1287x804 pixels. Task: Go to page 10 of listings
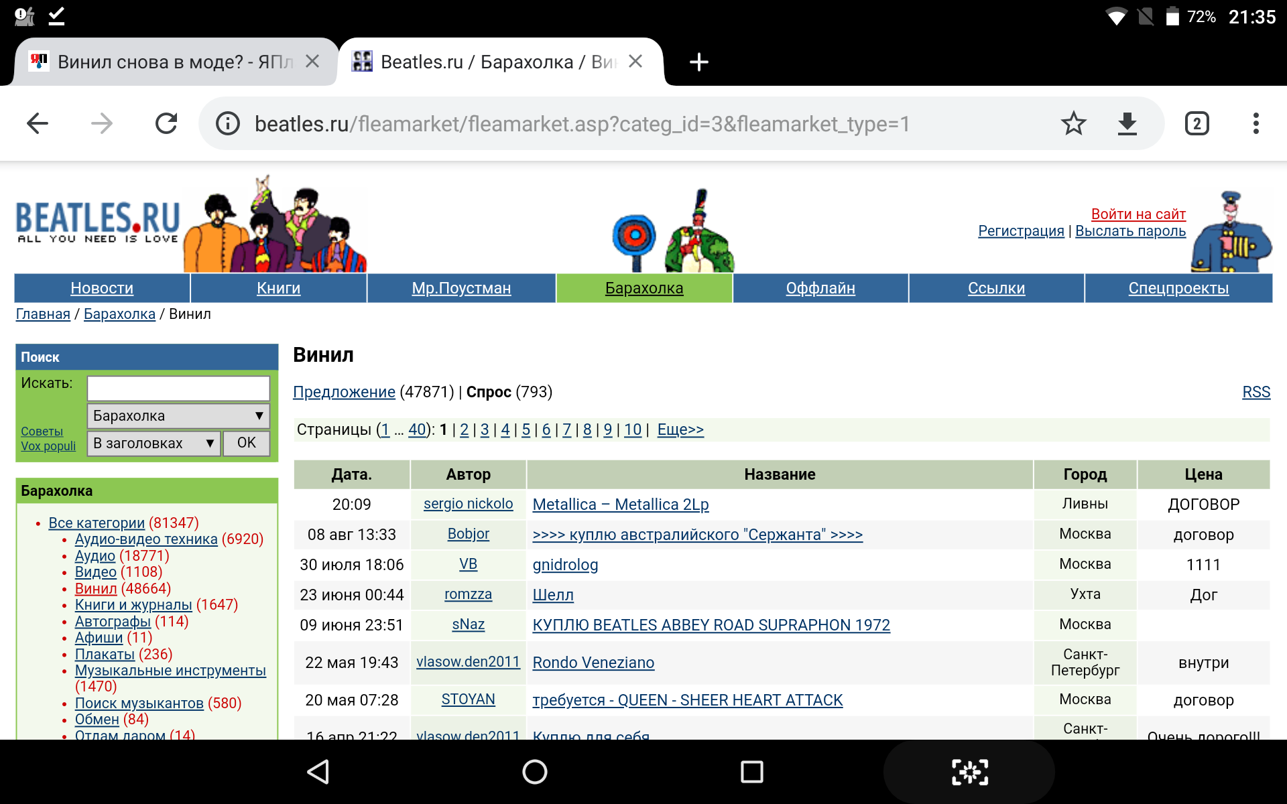tap(633, 429)
